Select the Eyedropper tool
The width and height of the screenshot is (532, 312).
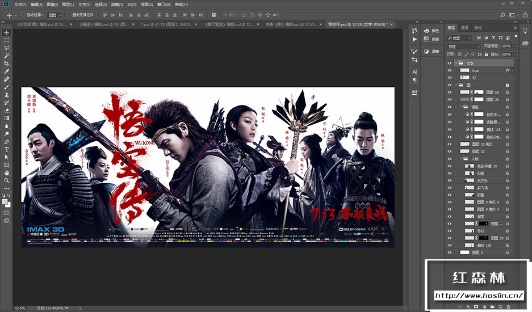(6, 71)
